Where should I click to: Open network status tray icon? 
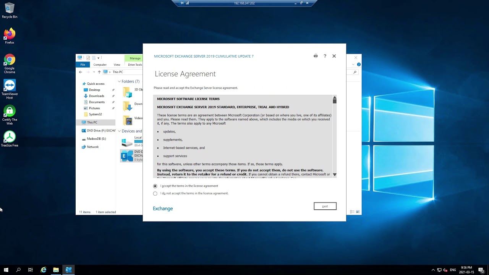[439, 270]
